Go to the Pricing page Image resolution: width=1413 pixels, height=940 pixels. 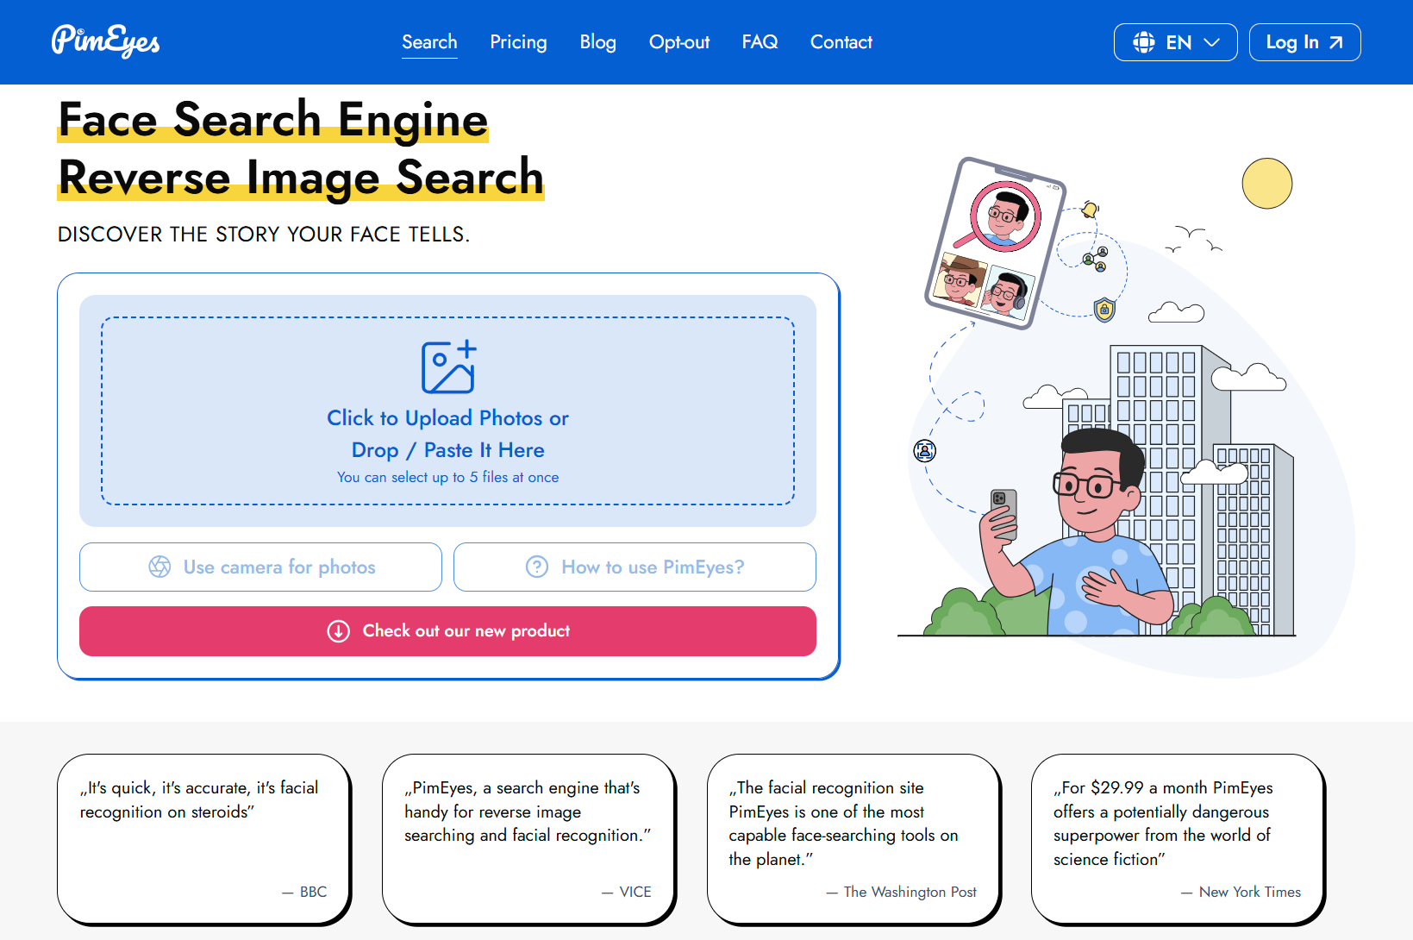tap(518, 42)
